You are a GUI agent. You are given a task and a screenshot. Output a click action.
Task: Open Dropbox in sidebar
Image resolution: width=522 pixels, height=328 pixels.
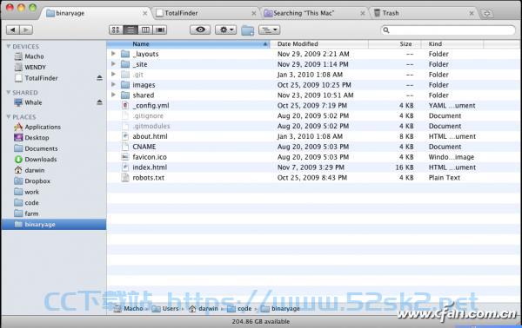(54, 181)
